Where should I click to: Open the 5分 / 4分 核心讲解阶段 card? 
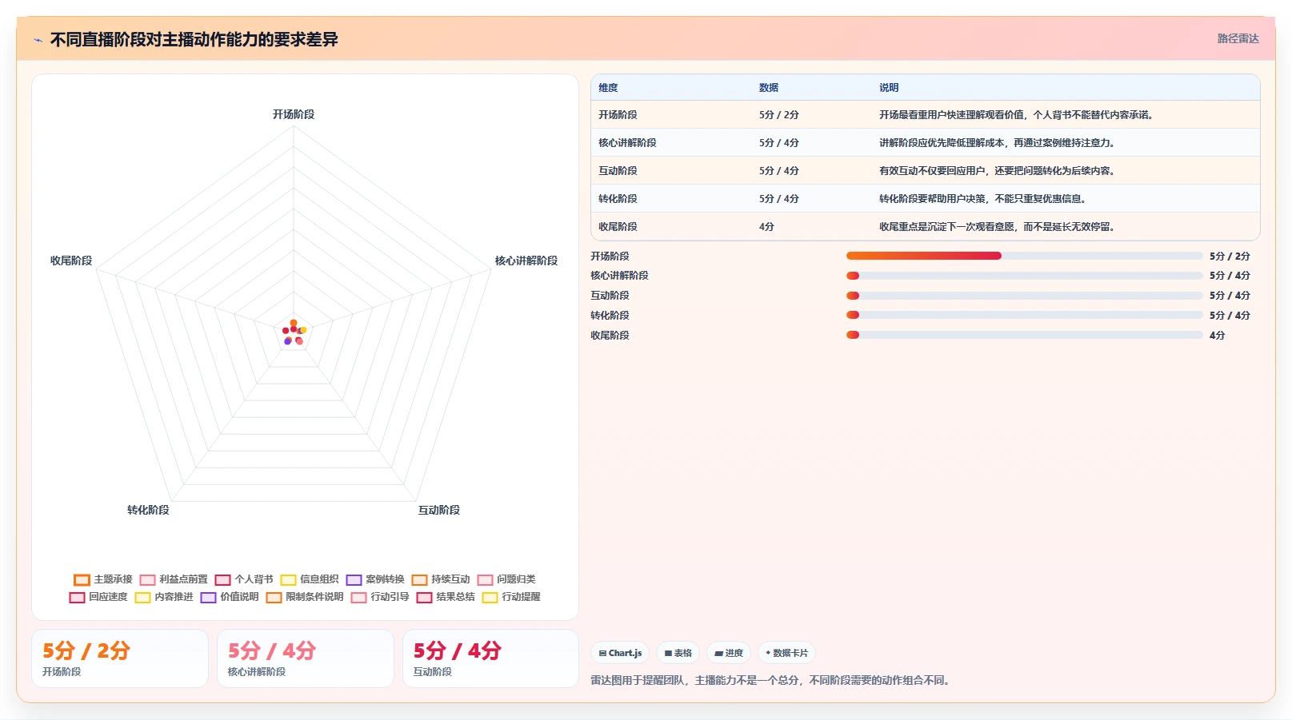point(306,658)
